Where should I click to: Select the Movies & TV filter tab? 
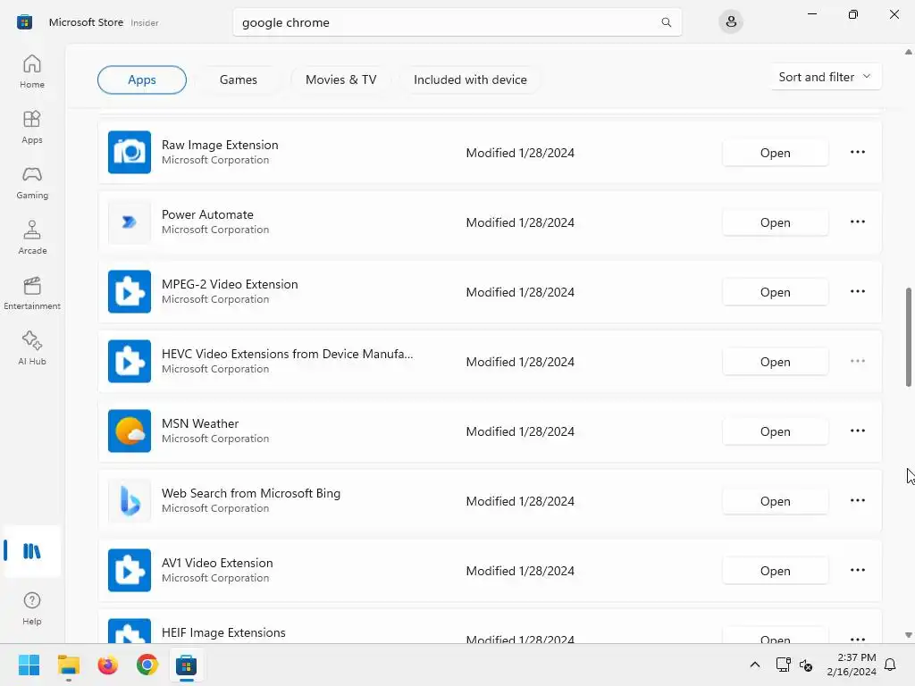click(340, 79)
